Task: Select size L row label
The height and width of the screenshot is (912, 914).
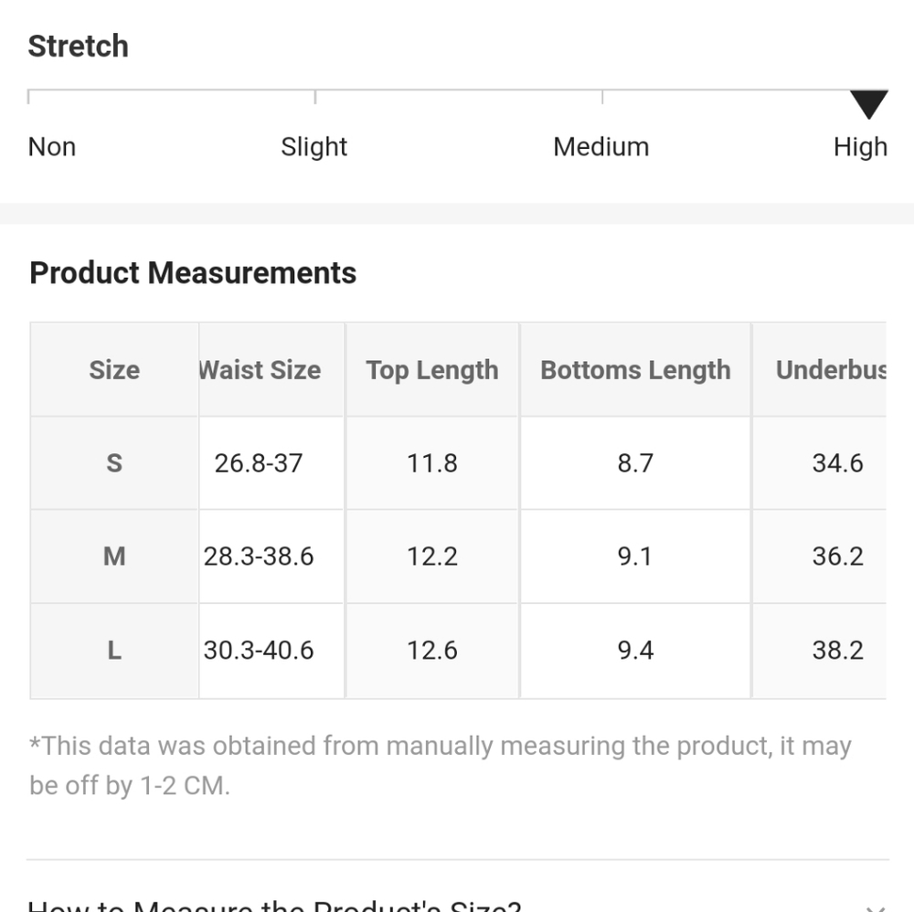Action: click(x=114, y=650)
